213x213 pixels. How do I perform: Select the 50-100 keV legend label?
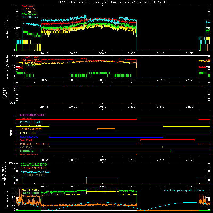click(30, 17)
